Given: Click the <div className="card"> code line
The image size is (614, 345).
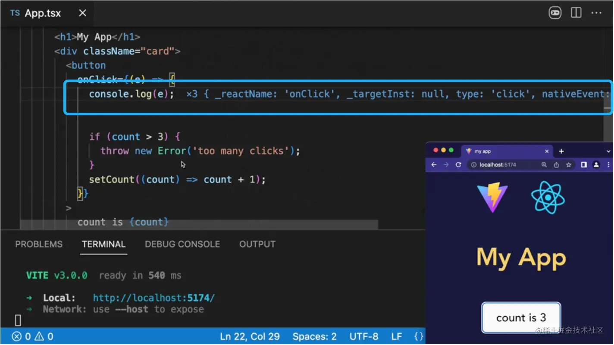Looking at the screenshot, I should click(117, 51).
